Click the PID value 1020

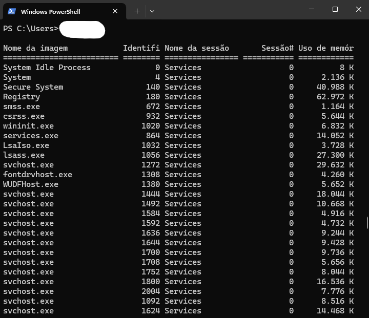151,126
